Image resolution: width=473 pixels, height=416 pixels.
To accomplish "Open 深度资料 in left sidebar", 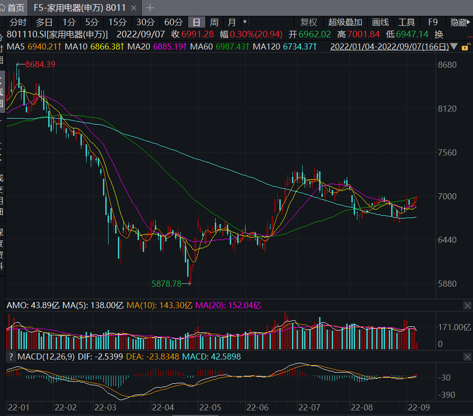I will click(2, 249).
